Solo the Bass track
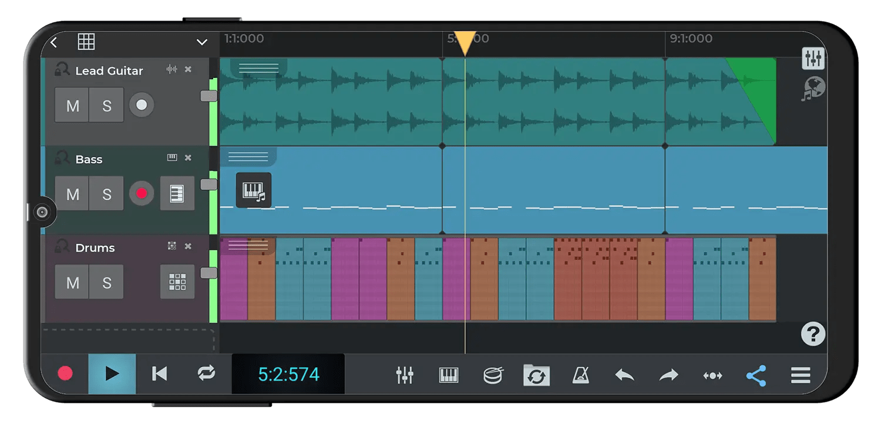The height and width of the screenshot is (424, 881). (x=106, y=194)
